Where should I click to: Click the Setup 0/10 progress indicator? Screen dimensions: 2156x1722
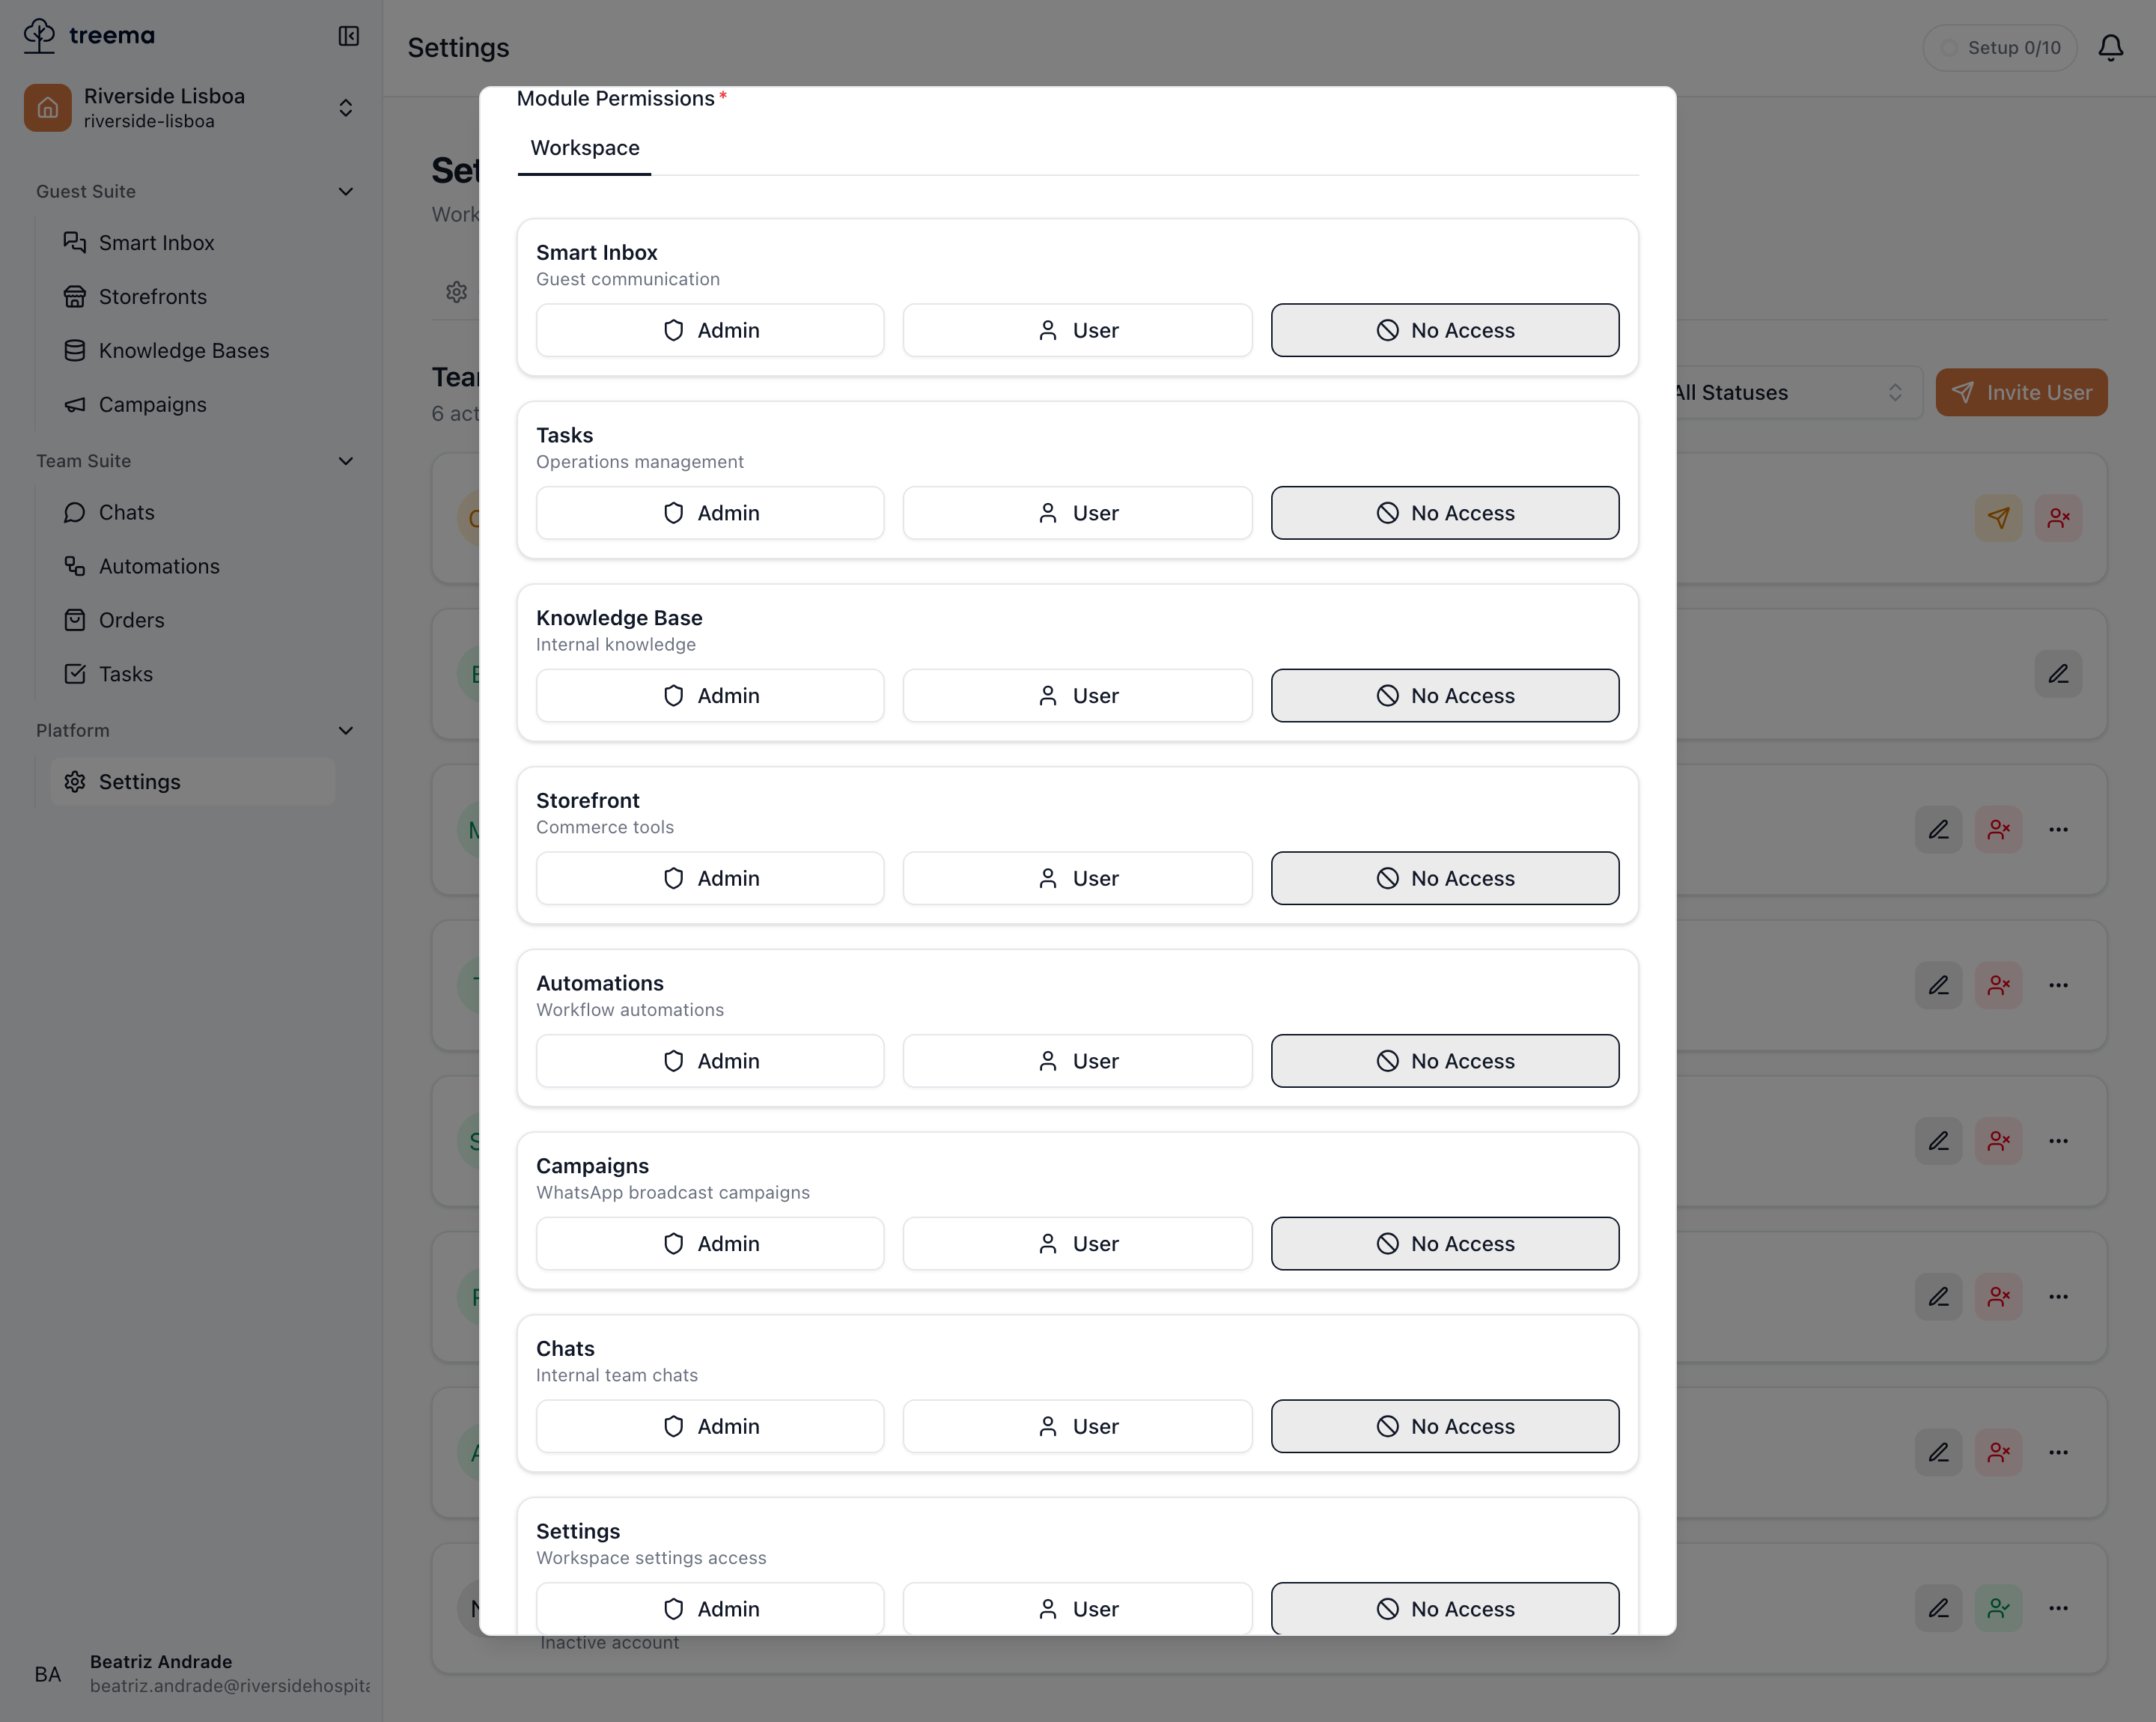click(x=2000, y=48)
